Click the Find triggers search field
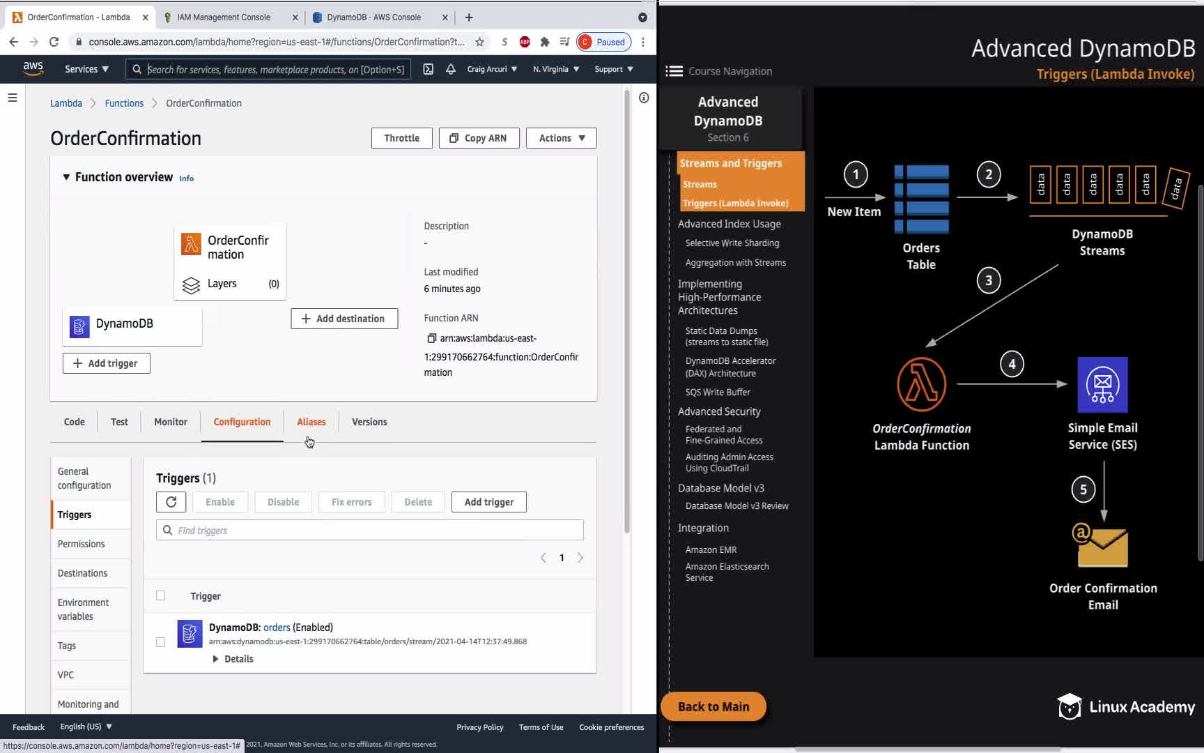 click(369, 531)
